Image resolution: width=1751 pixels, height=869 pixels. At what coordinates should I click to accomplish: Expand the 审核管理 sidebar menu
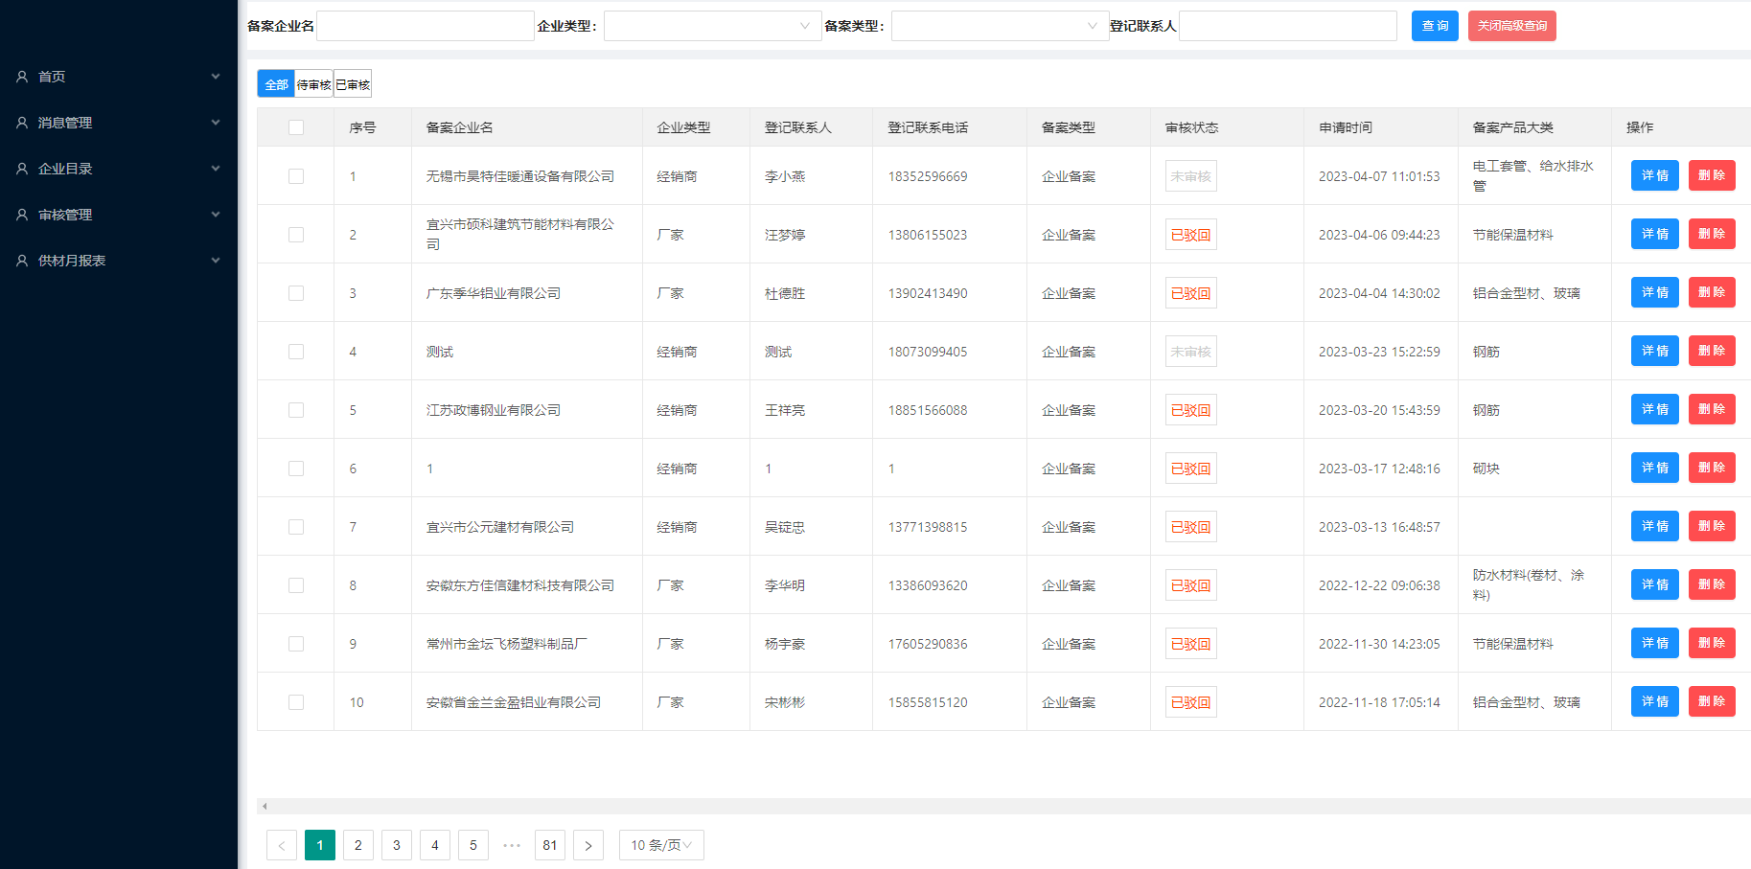click(x=119, y=215)
